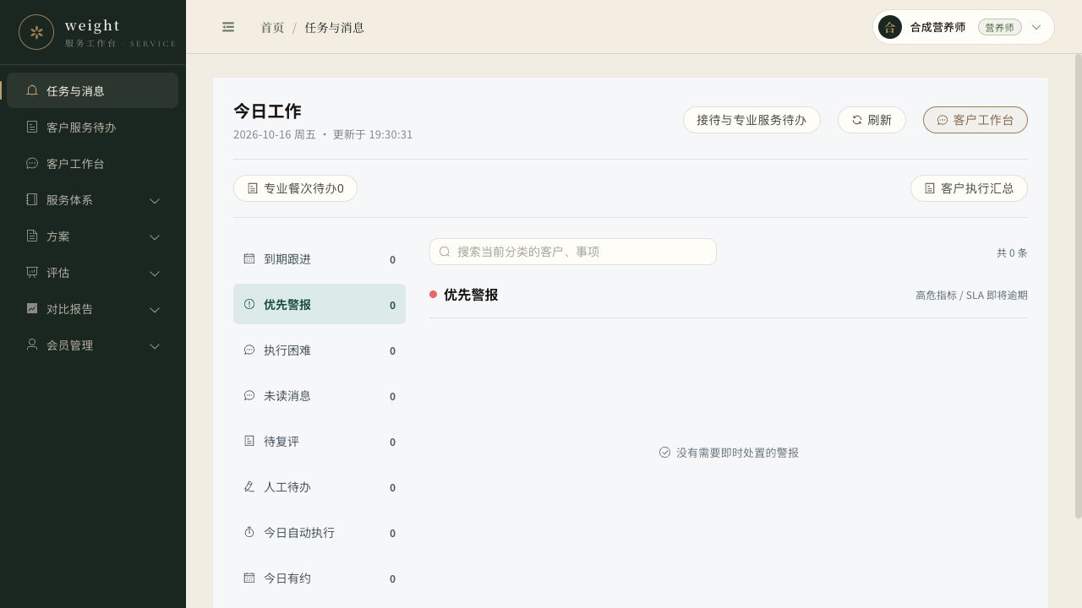Click the 今日工作 heading
This screenshot has height=608, width=1082.
[267, 111]
